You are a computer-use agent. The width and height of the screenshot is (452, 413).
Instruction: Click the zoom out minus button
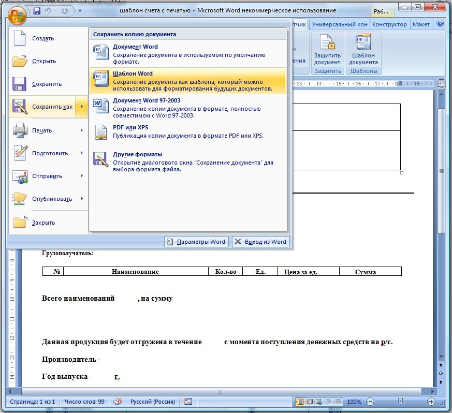click(370, 402)
